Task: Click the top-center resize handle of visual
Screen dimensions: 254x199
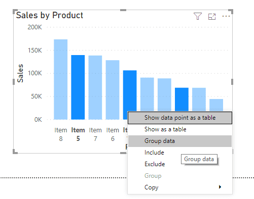Action: point(123,10)
